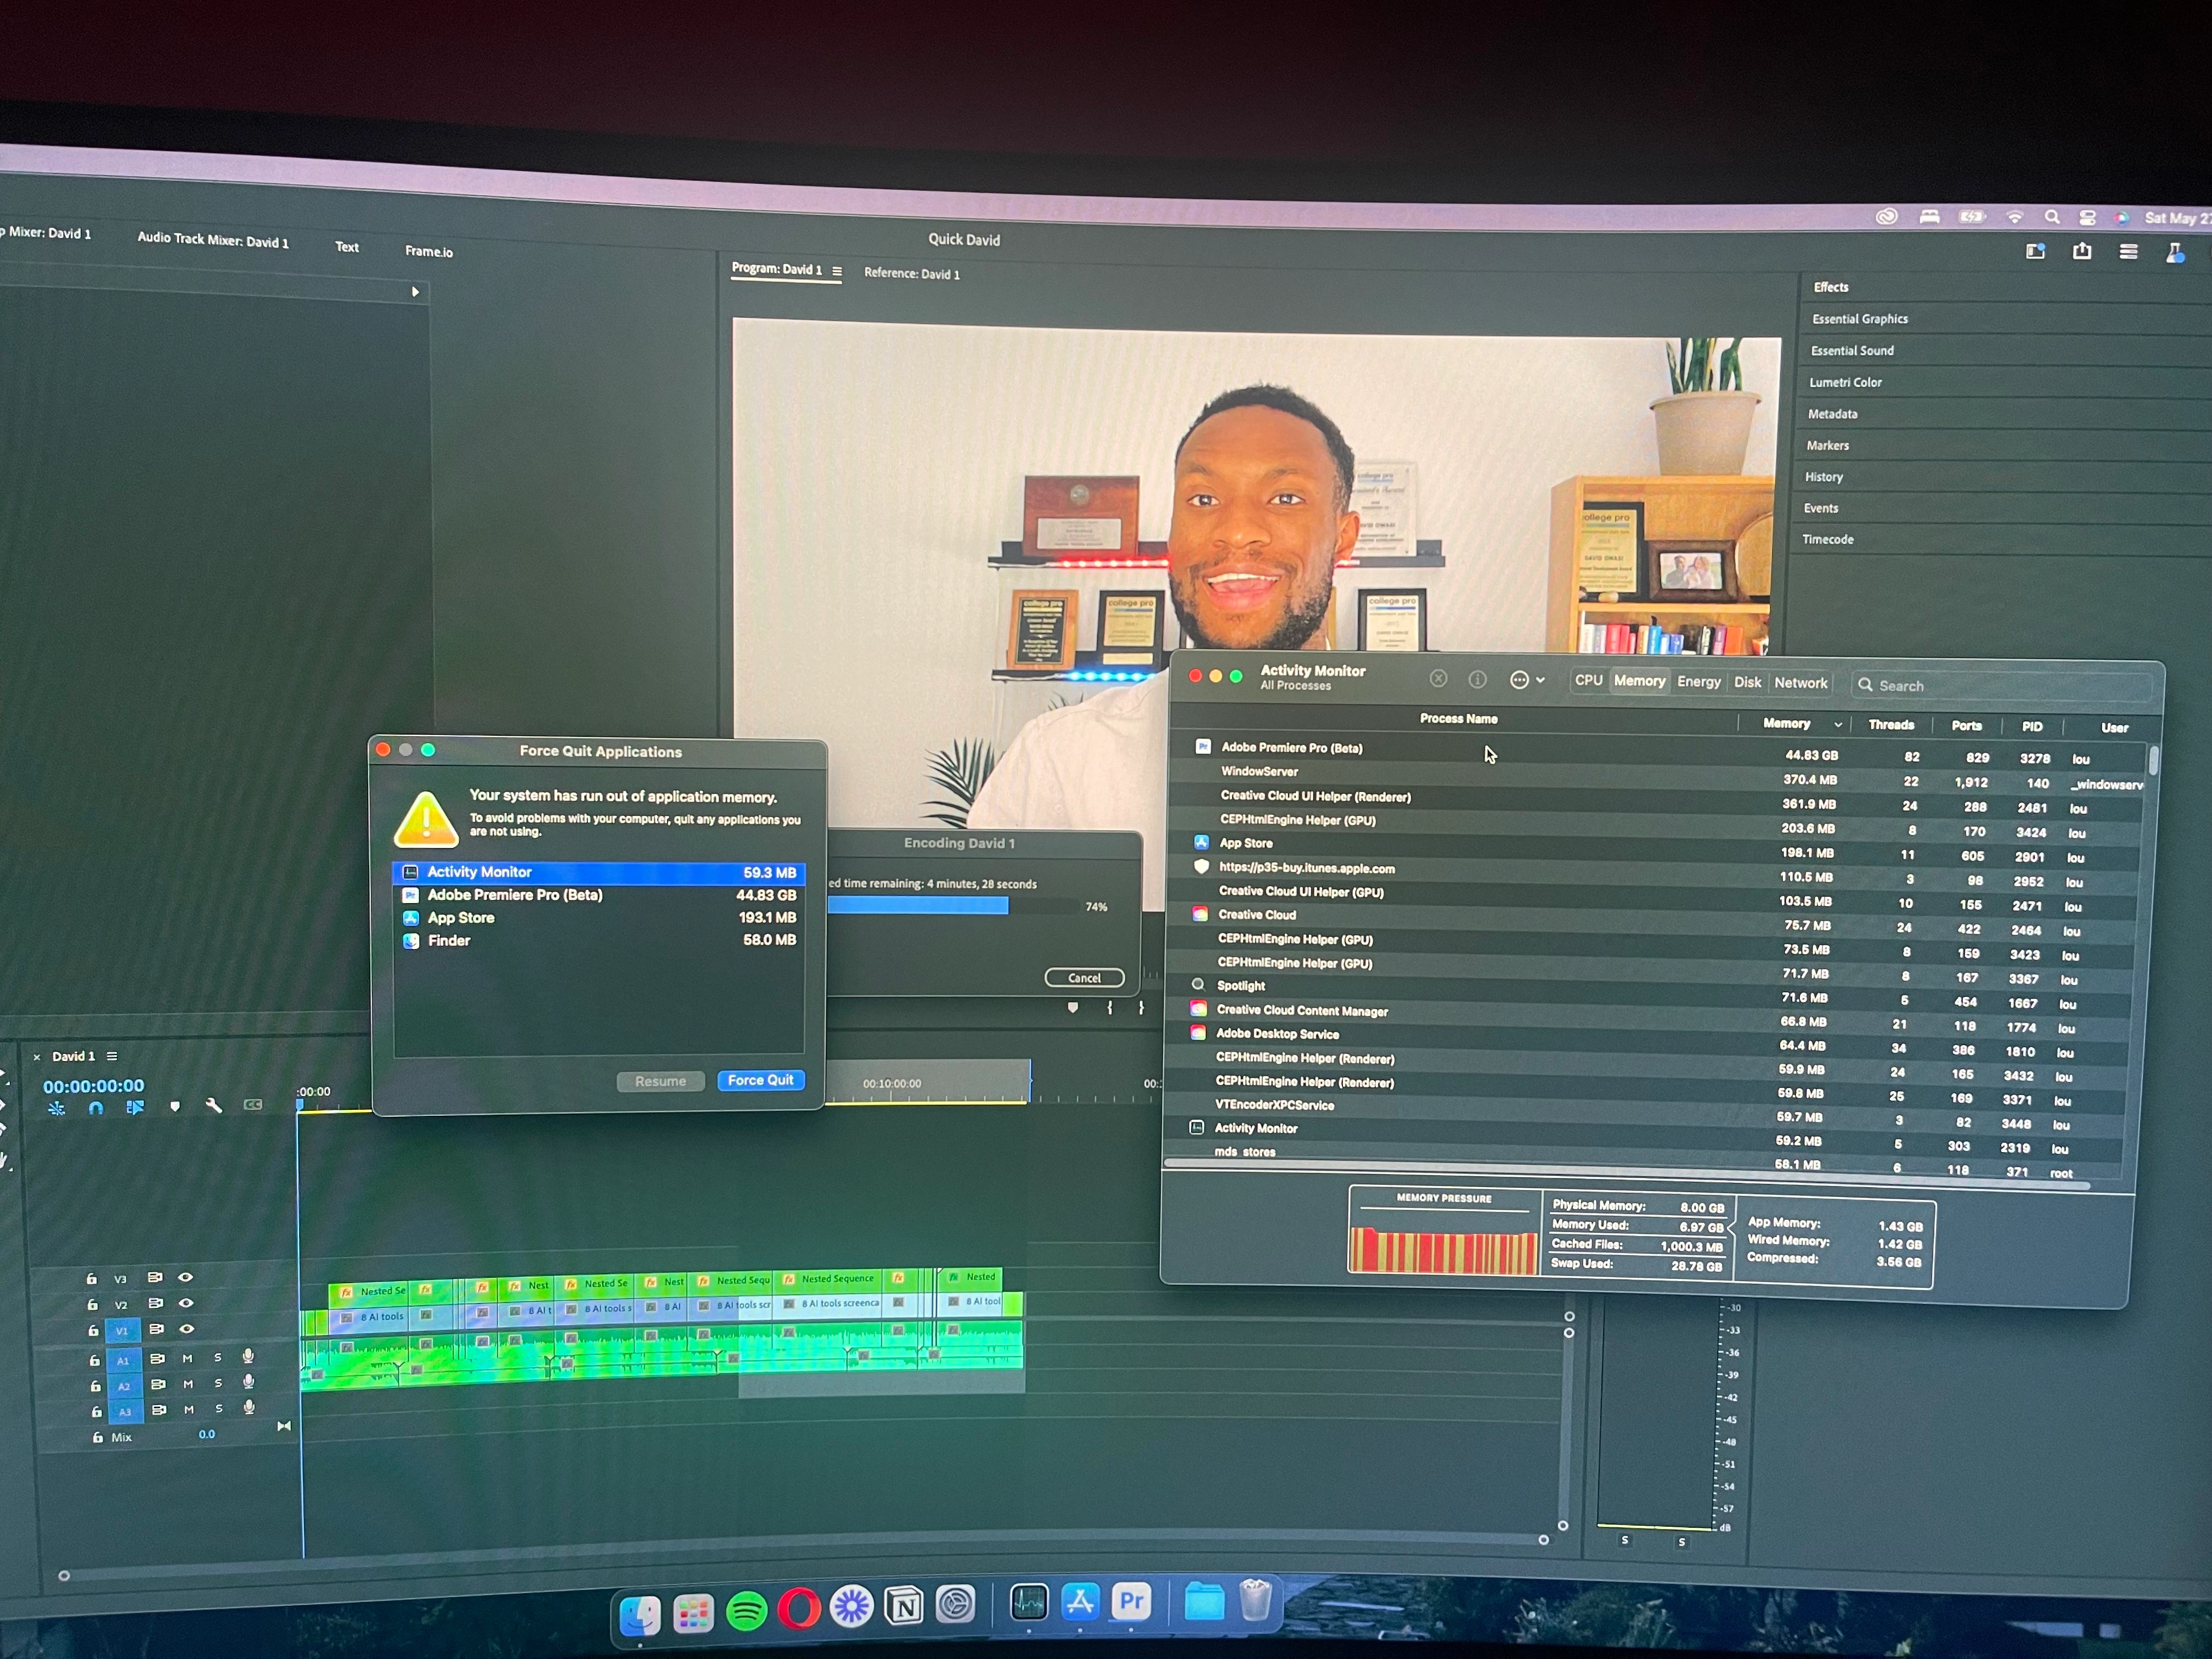Click the stop process X icon

point(1438,679)
